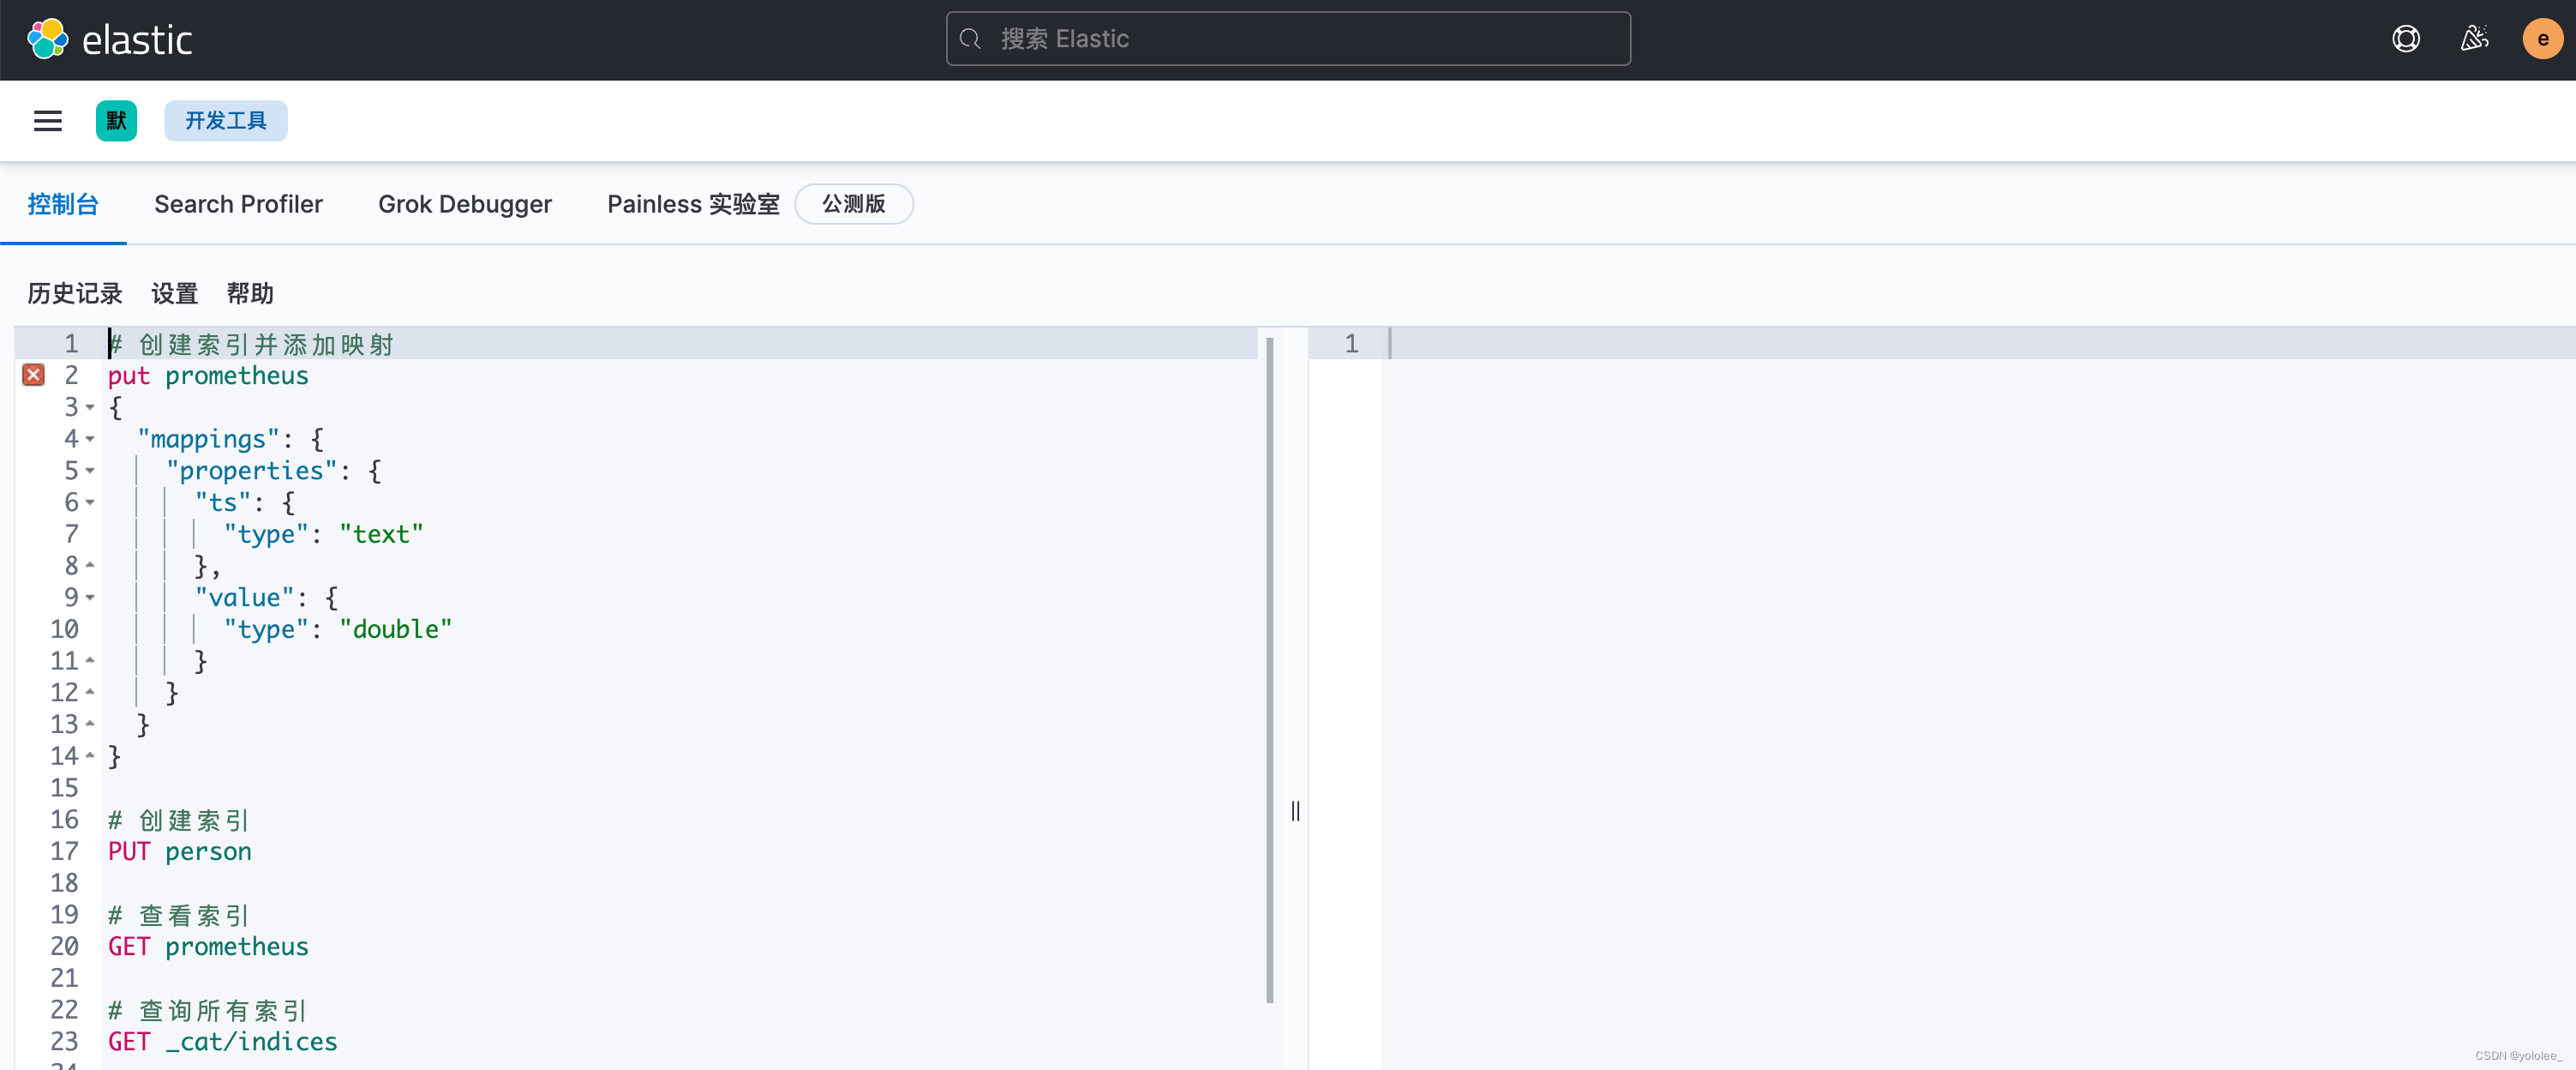Collapse the code fold on line 3

point(90,409)
